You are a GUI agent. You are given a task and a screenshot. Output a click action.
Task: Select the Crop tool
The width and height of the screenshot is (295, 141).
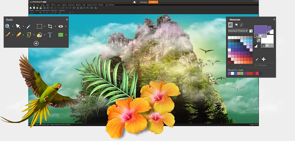[x=50, y=26]
